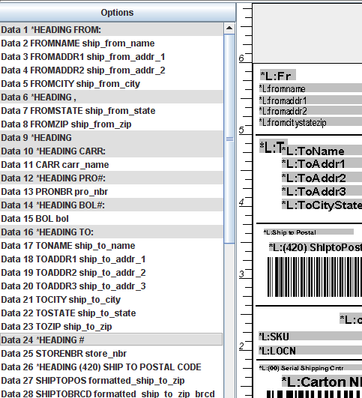Select Data 13 PRONBR pro_nbr row
The width and height of the screenshot is (362, 398).
point(112,191)
